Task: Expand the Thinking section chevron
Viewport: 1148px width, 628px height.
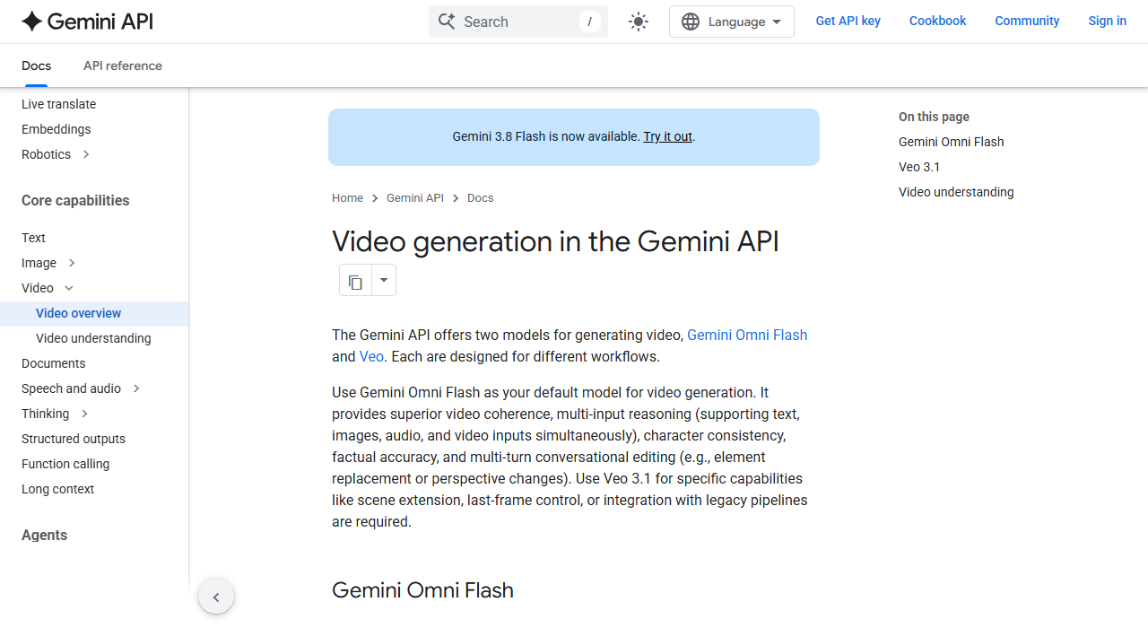Action: coord(84,414)
